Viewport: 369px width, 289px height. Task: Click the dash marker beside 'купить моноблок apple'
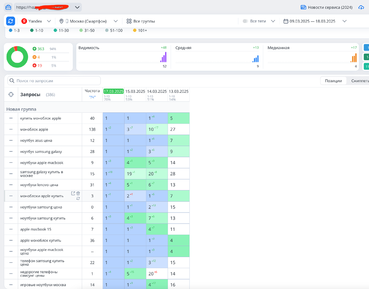tap(11, 118)
